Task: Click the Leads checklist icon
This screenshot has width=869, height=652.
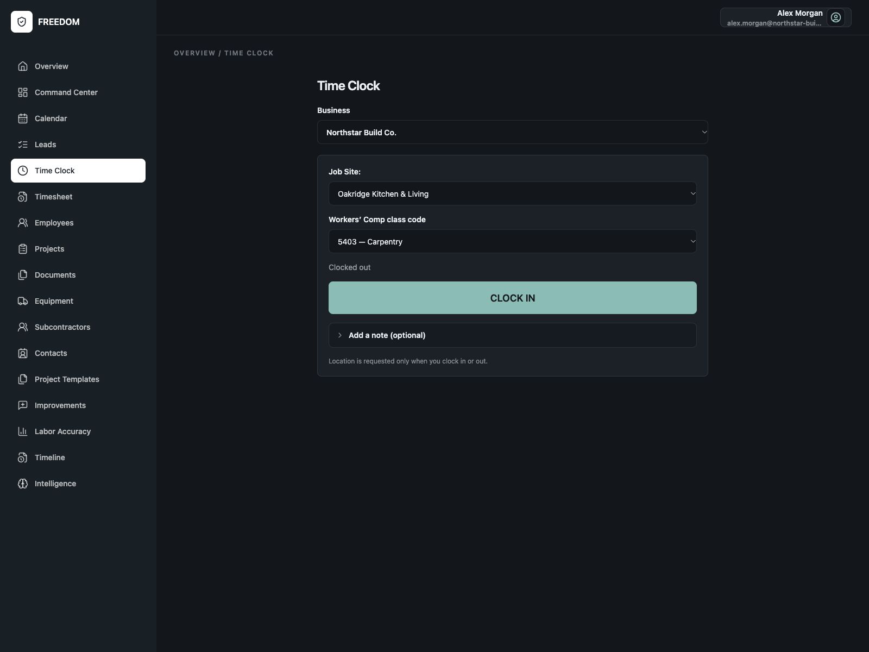Action: [x=23, y=145]
